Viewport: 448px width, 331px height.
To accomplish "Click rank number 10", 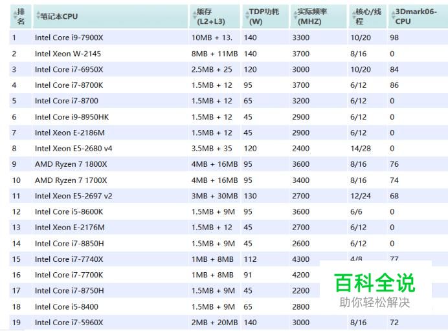I will 16,180.
